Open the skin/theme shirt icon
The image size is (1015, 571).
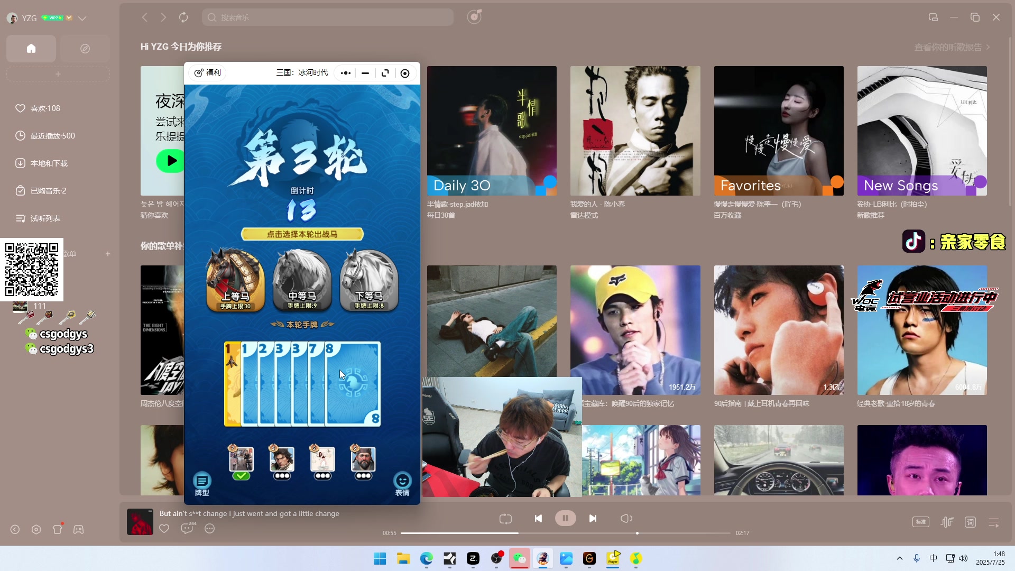coord(58,529)
